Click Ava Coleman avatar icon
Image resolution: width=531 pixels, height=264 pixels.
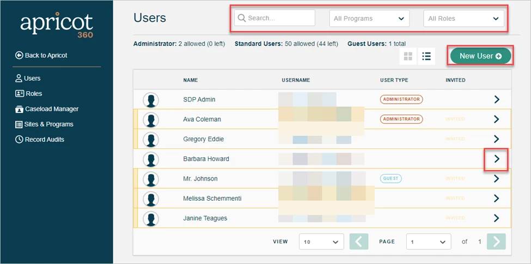(x=151, y=120)
